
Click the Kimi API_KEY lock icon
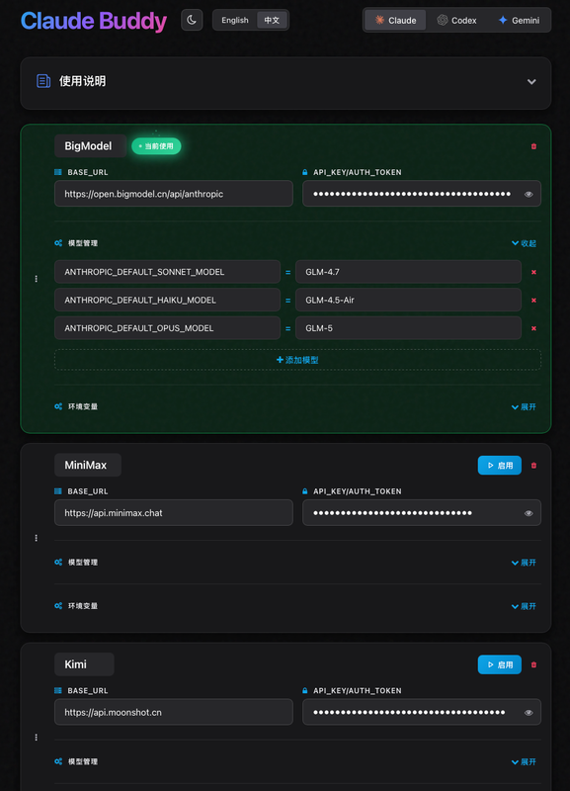point(305,690)
